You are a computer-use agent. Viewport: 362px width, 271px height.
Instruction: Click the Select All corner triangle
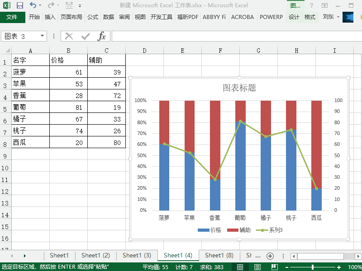[x=7, y=50]
